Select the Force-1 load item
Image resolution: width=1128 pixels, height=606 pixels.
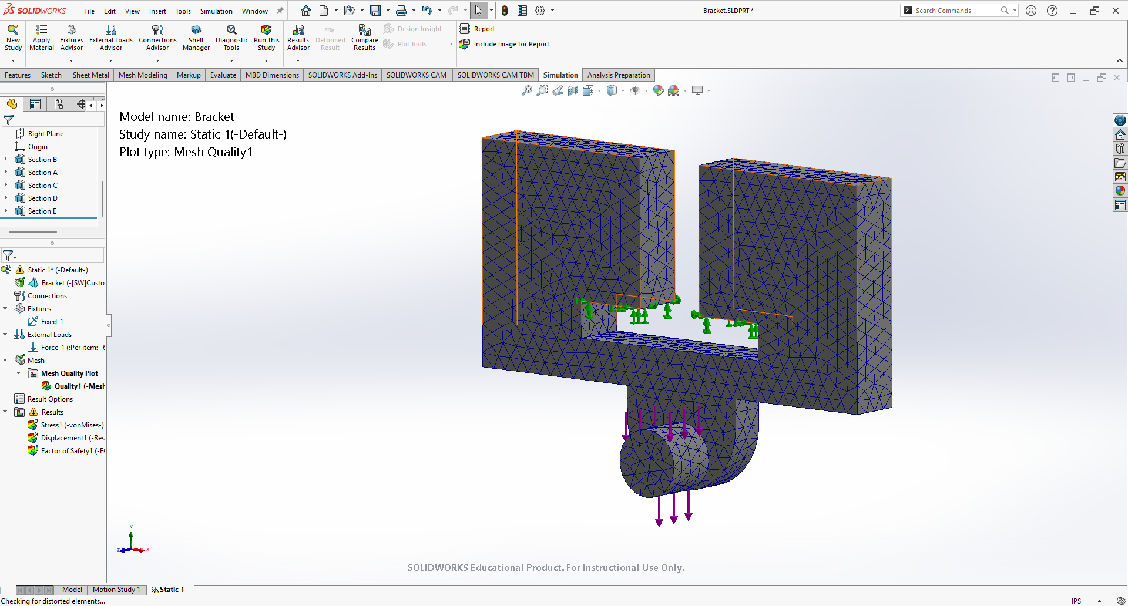click(66, 347)
